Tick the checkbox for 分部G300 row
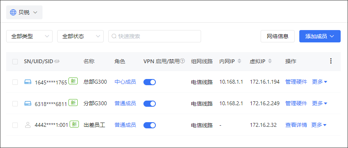The height and width of the screenshot is (148, 348). tap(15, 104)
